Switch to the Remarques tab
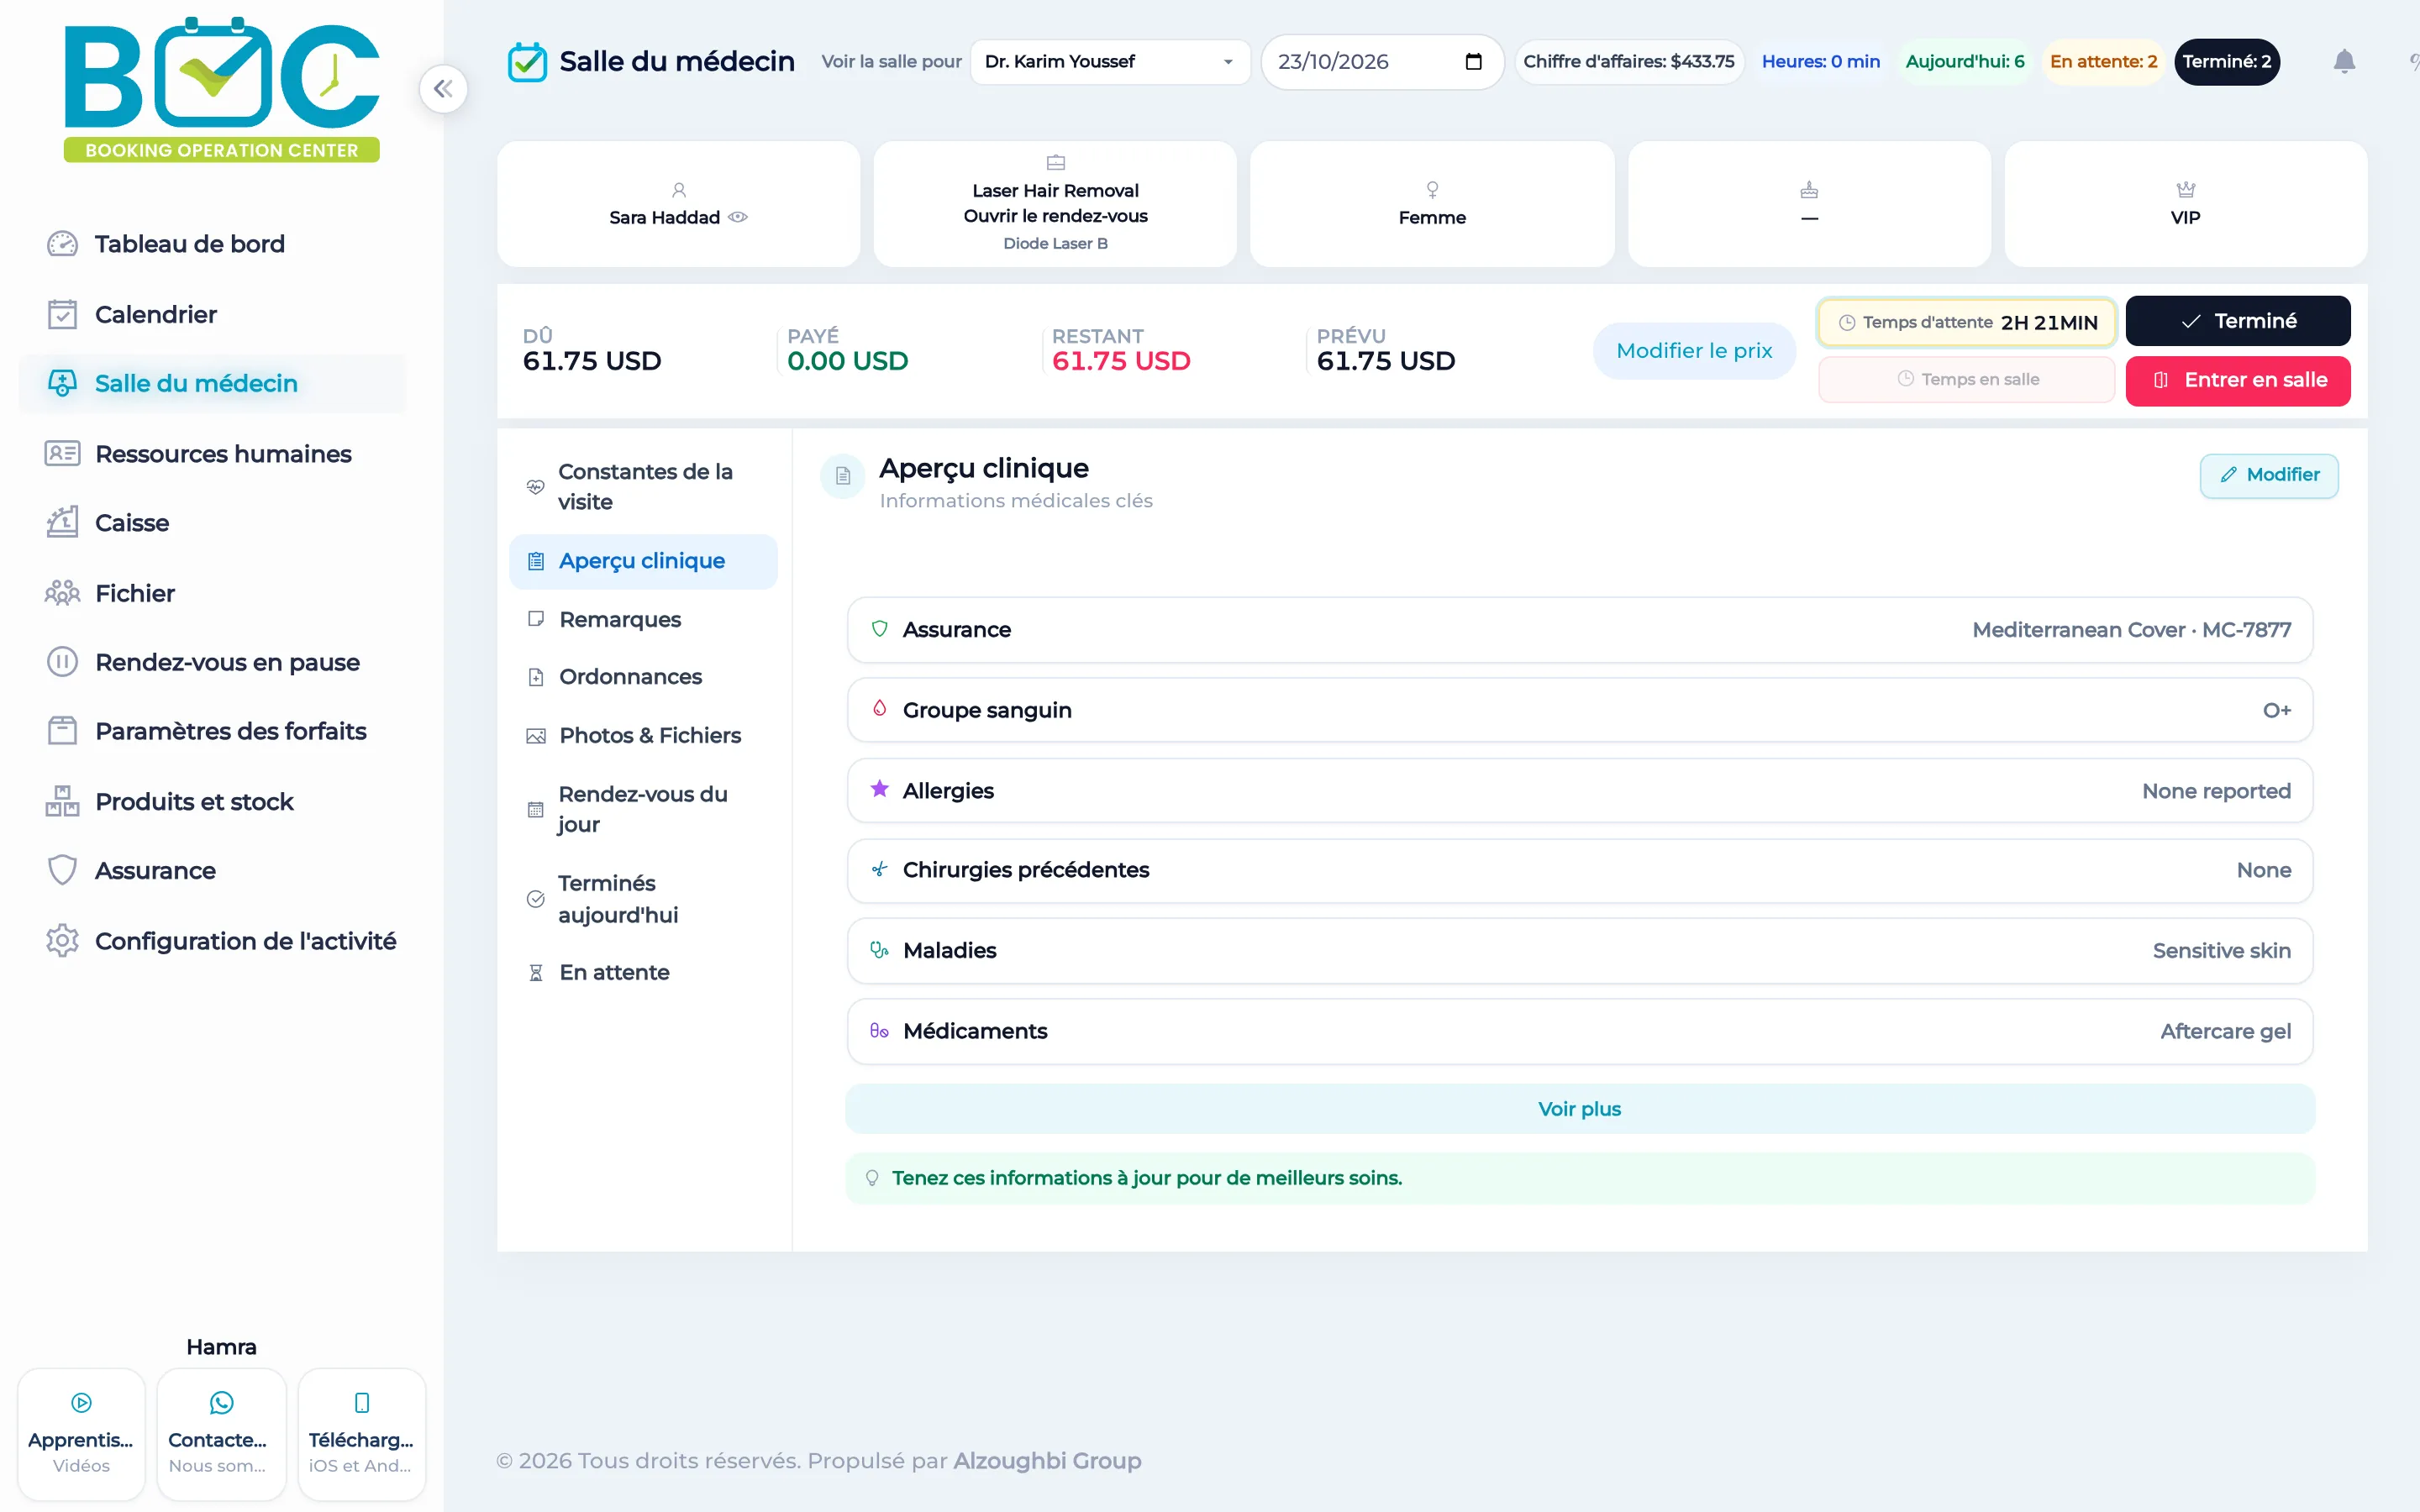The height and width of the screenshot is (1512, 2420). [x=643, y=619]
